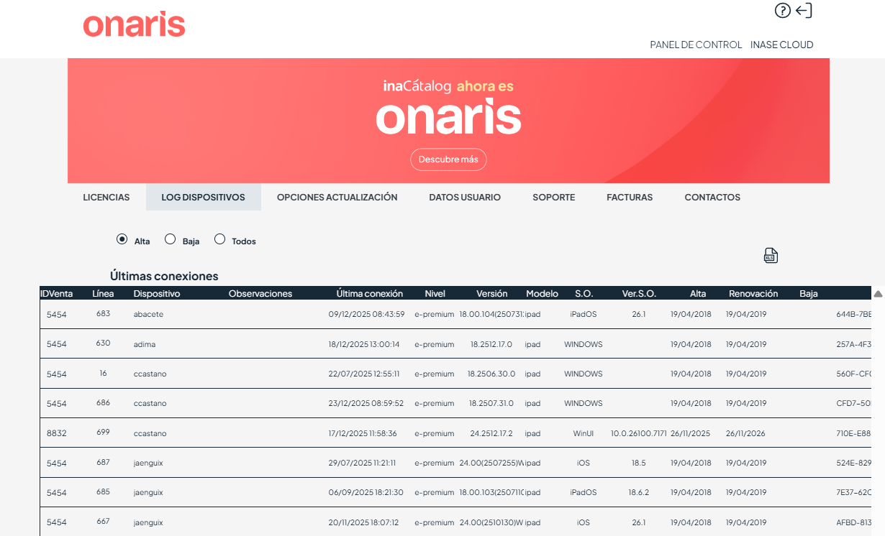Click jaenguix device on line 685
This screenshot has height=536, width=885.
tap(148, 493)
